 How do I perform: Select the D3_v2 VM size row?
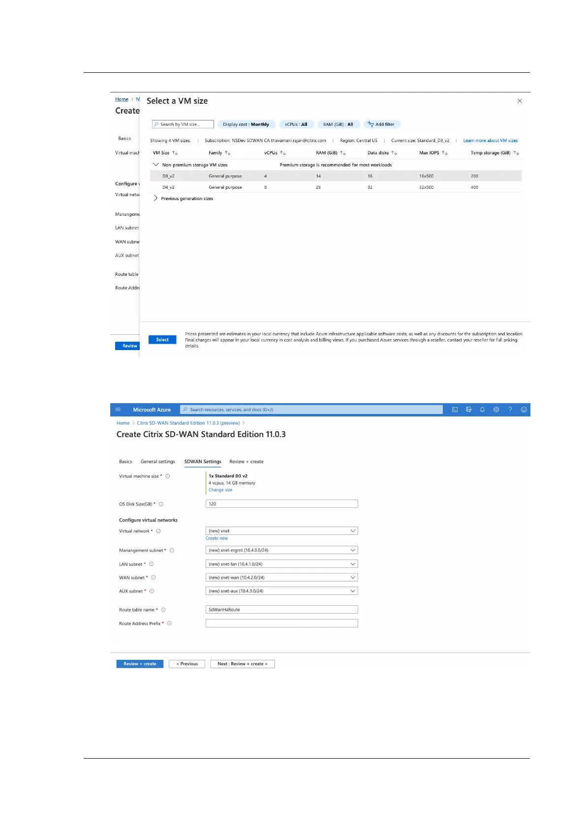336,176
